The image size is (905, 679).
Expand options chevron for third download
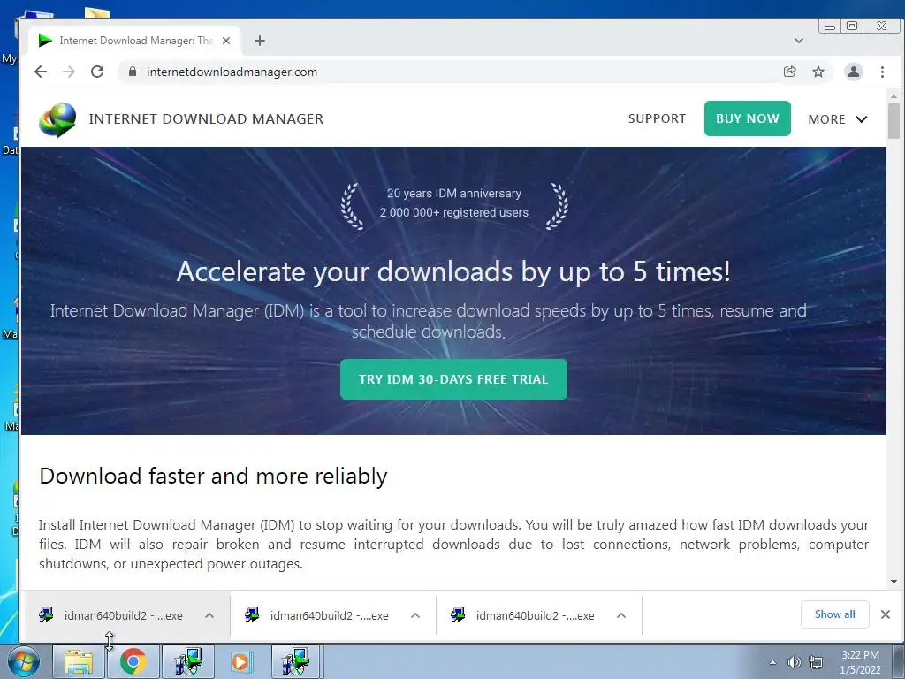(621, 615)
